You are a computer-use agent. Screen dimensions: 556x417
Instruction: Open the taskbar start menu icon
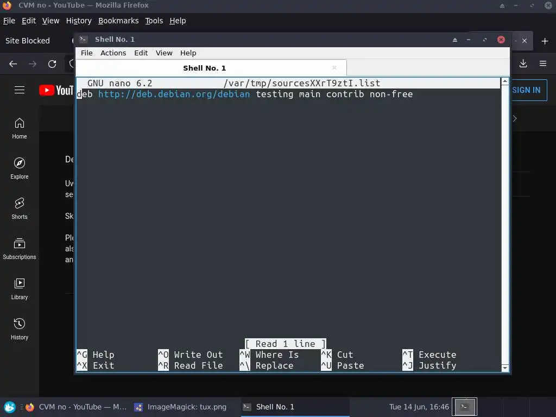click(10, 407)
